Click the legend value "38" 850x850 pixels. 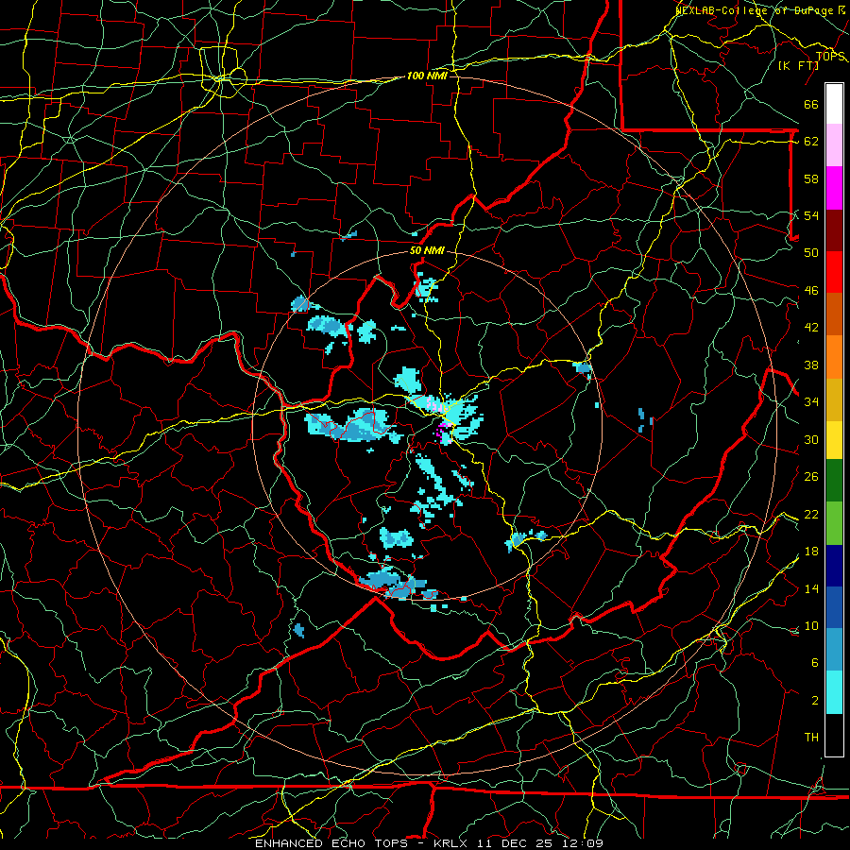coord(811,365)
